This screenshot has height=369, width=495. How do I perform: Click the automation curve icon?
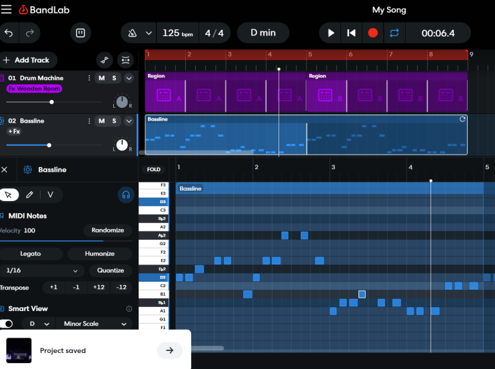point(104,60)
